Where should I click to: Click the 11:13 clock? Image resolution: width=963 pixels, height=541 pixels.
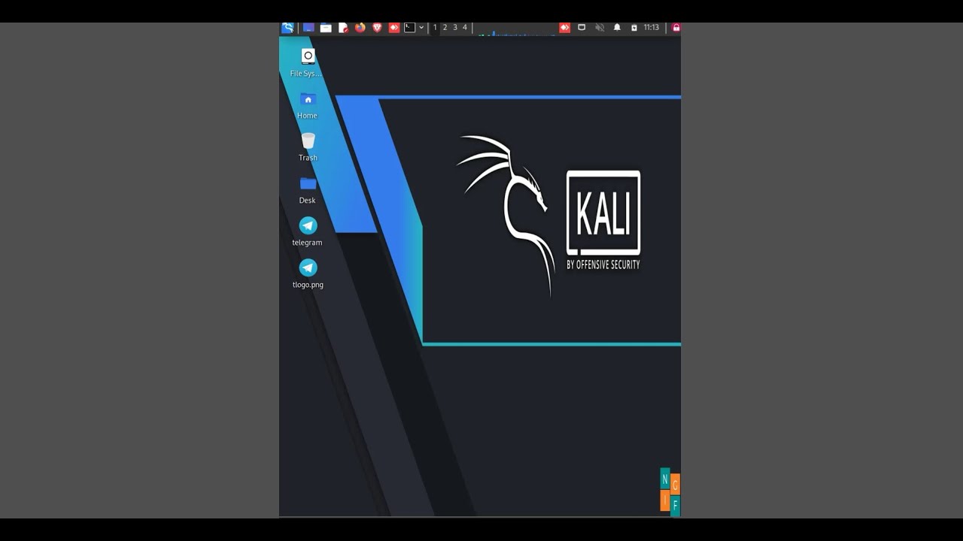(651, 28)
